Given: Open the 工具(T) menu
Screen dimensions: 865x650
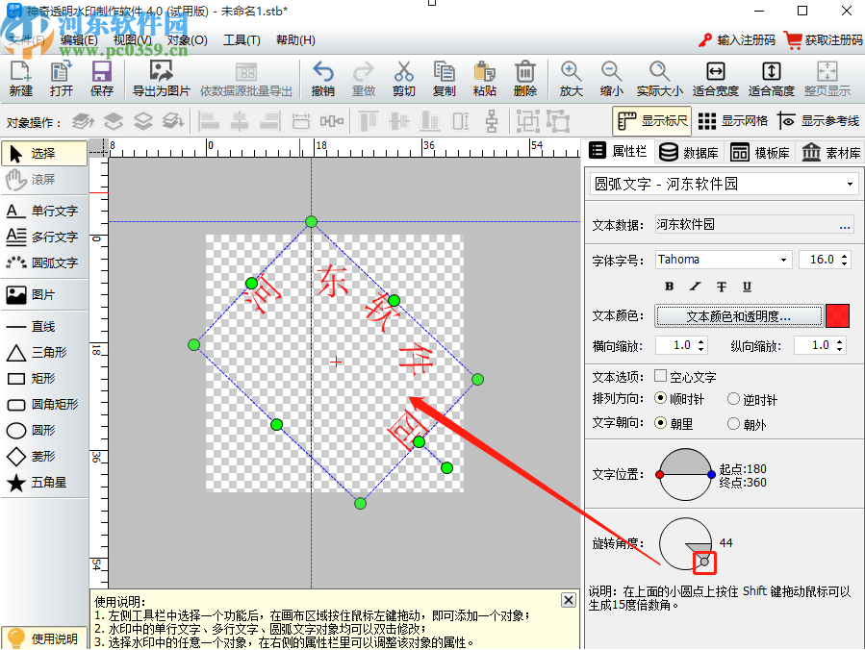Looking at the screenshot, I should (242, 40).
